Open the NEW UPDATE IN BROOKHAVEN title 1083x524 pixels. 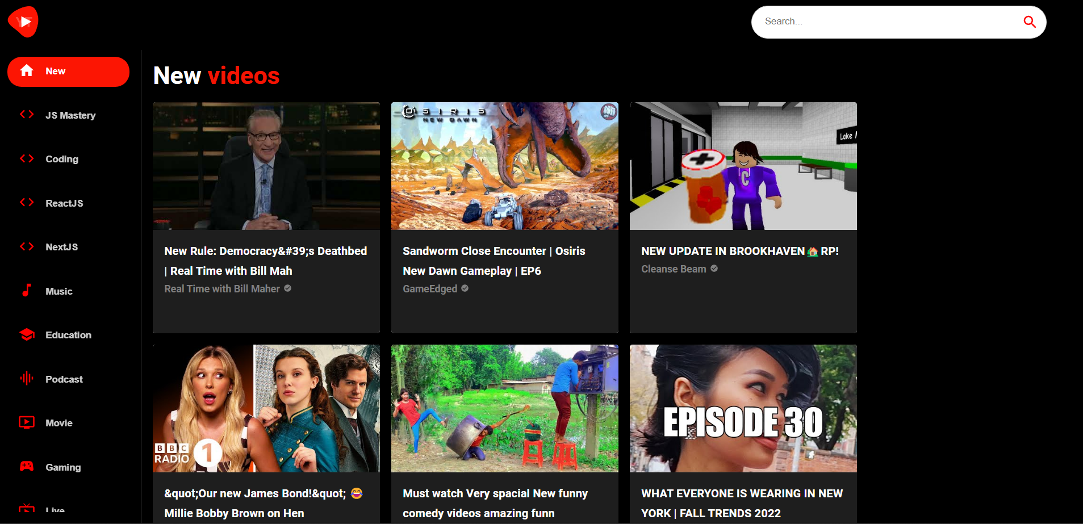point(740,251)
